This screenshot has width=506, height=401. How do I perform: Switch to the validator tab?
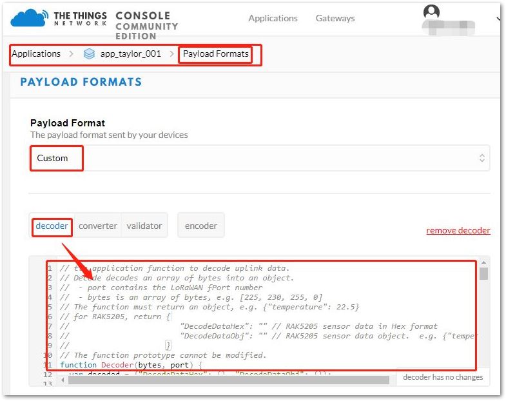[x=144, y=226]
